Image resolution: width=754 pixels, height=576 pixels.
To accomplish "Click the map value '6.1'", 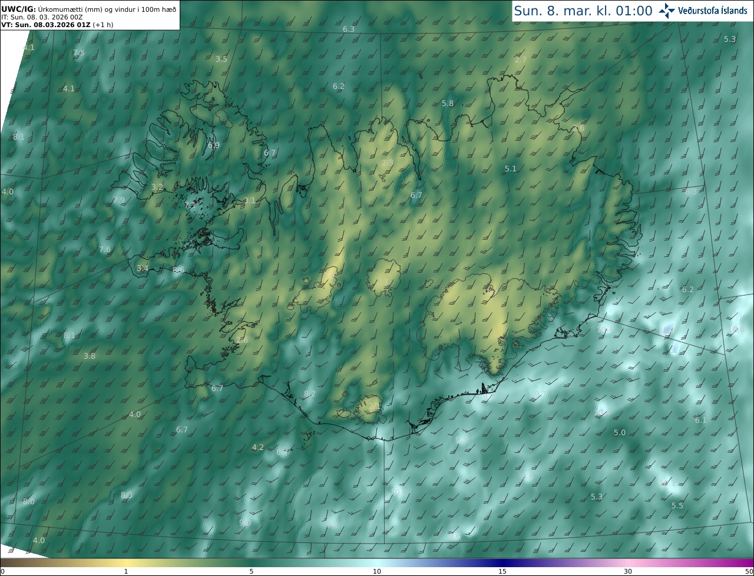I will (700, 421).
